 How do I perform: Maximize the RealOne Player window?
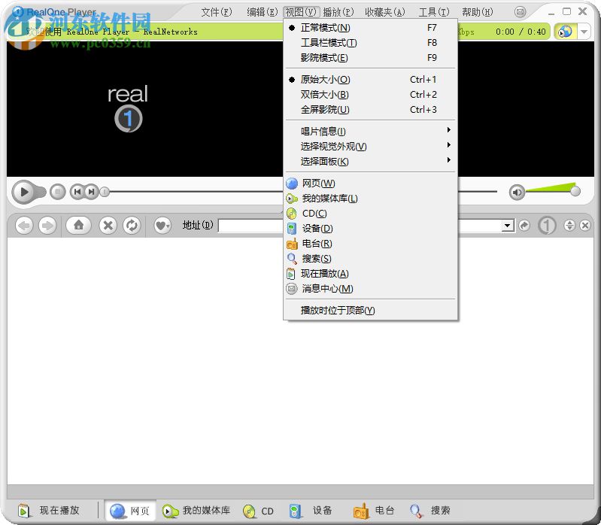[x=566, y=11]
